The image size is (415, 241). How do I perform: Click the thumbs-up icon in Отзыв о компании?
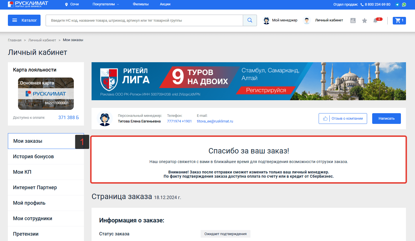tap(325, 119)
